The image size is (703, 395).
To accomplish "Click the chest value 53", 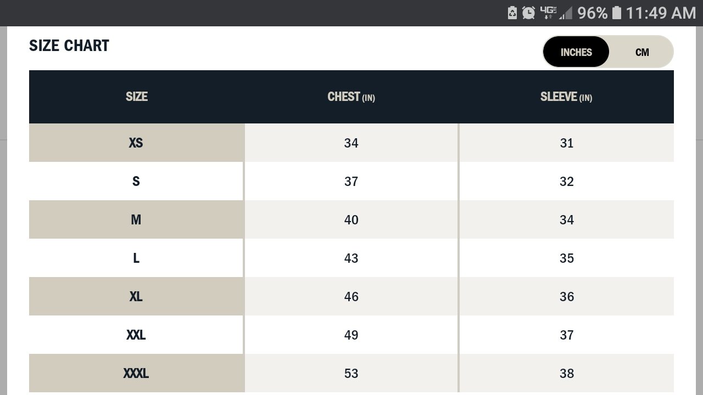I will [351, 373].
